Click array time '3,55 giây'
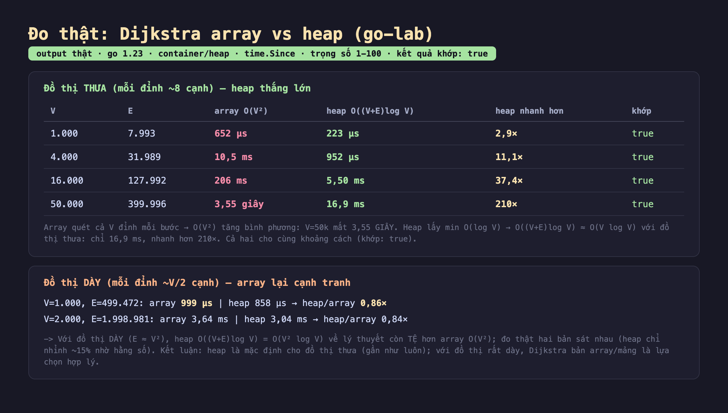 [x=239, y=204]
